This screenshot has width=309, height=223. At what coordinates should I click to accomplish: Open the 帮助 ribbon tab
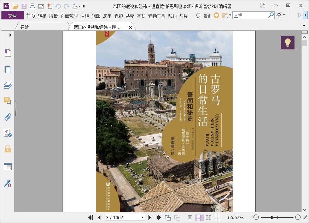(172, 16)
